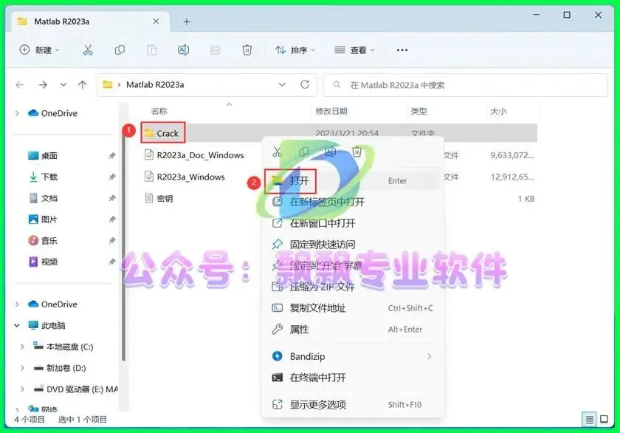Select the R2023a_Doc_Windows file
The width and height of the screenshot is (620, 433).
click(200, 155)
